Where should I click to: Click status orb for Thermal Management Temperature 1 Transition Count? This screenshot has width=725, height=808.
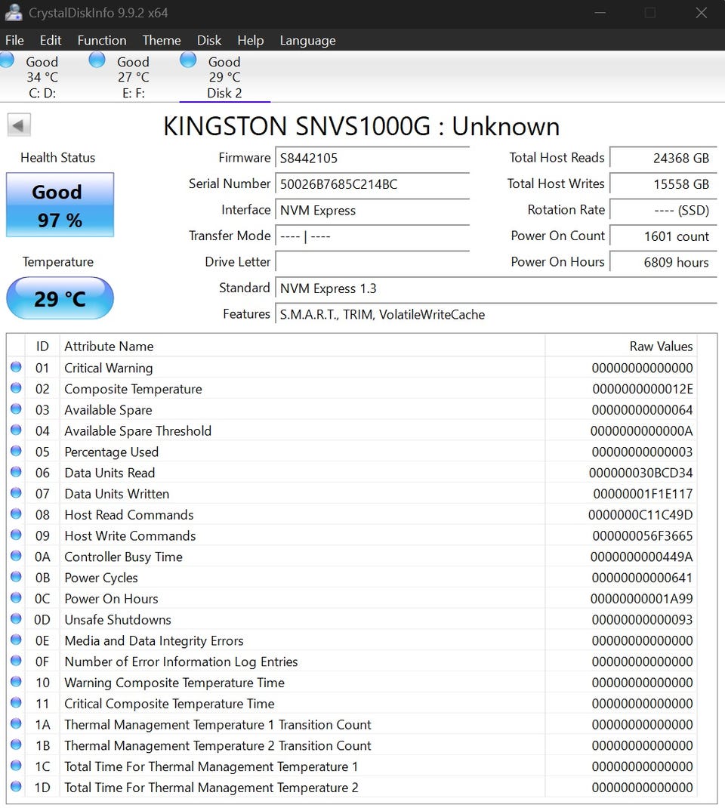click(x=16, y=723)
